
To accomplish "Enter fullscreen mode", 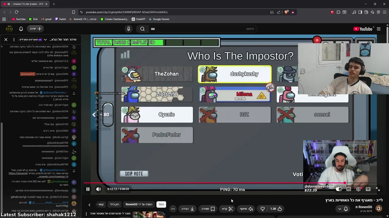I will (x=378, y=189).
